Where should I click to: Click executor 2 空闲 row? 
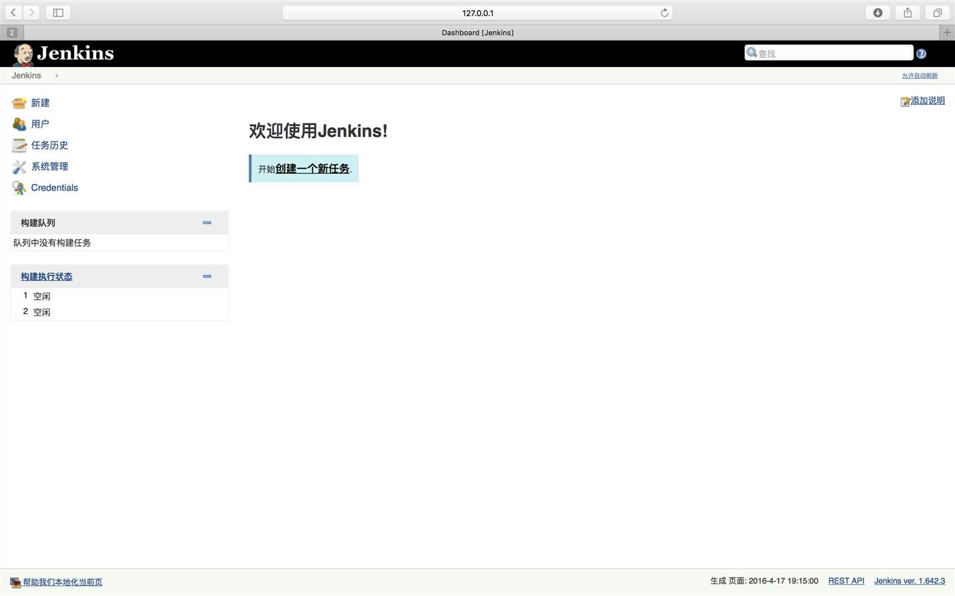coord(119,312)
